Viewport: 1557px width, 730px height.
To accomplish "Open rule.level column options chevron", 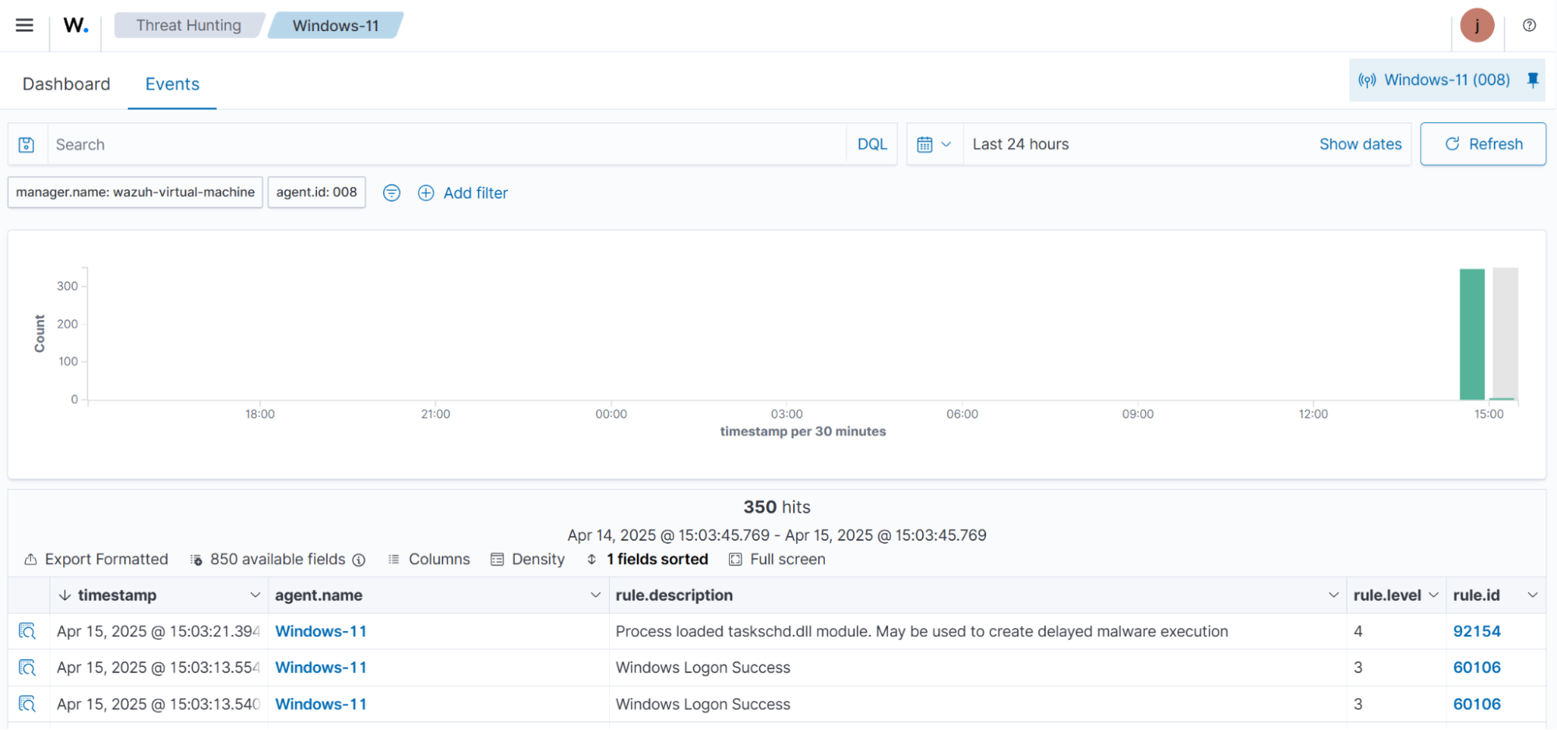I will pyautogui.click(x=1433, y=595).
